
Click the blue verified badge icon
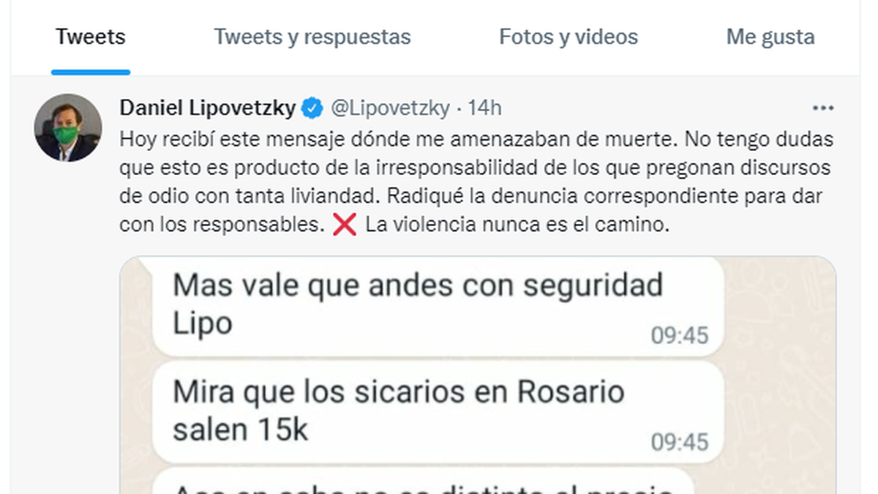click(313, 108)
